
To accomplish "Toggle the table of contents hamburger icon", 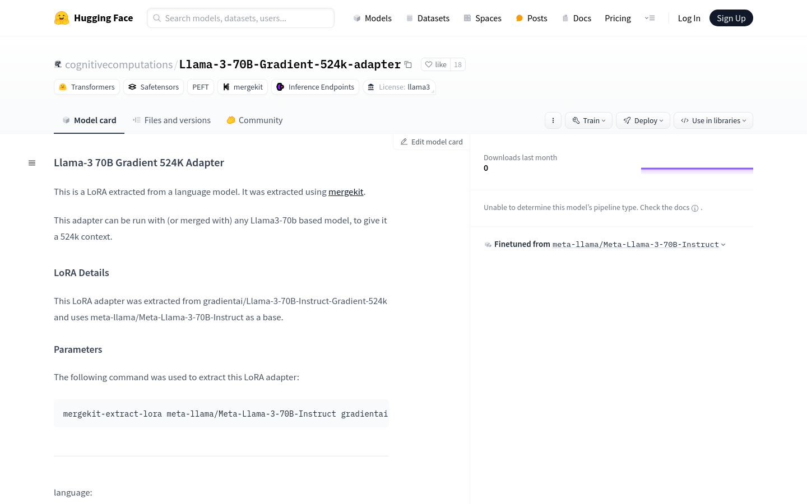I will click(32, 163).
